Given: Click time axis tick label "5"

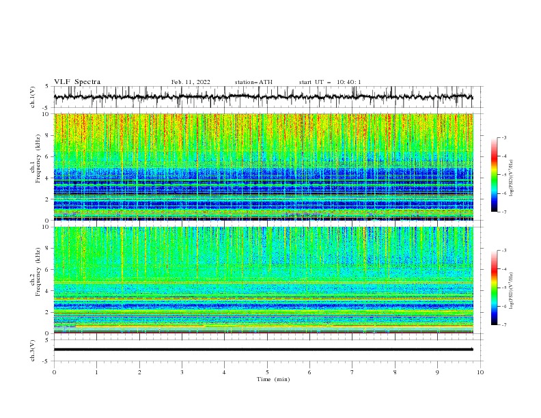Looking at the screenshot, I should point(267,372).
